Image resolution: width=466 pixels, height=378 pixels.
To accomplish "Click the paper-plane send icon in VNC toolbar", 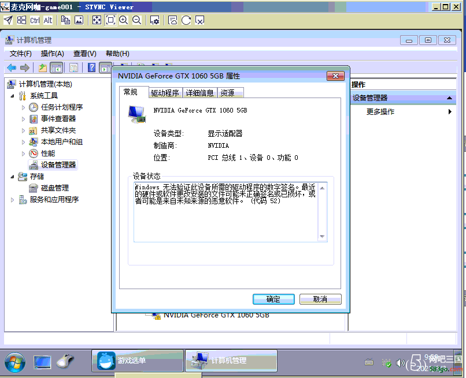I will tap(8, 20).
